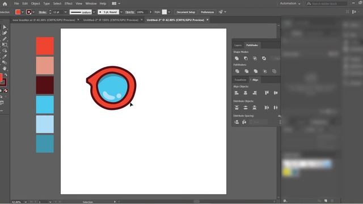Open the Object menu
The image size is (363, 204).
click(35, 3)
